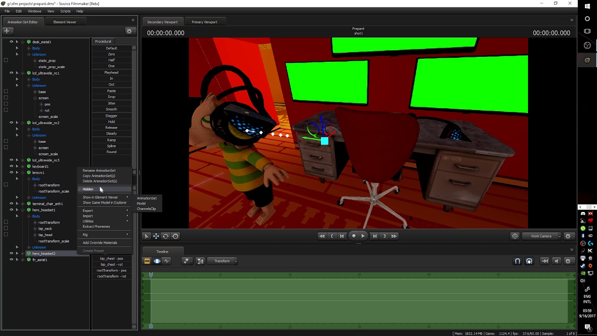Click the lock camera target icon

point(515,236)
